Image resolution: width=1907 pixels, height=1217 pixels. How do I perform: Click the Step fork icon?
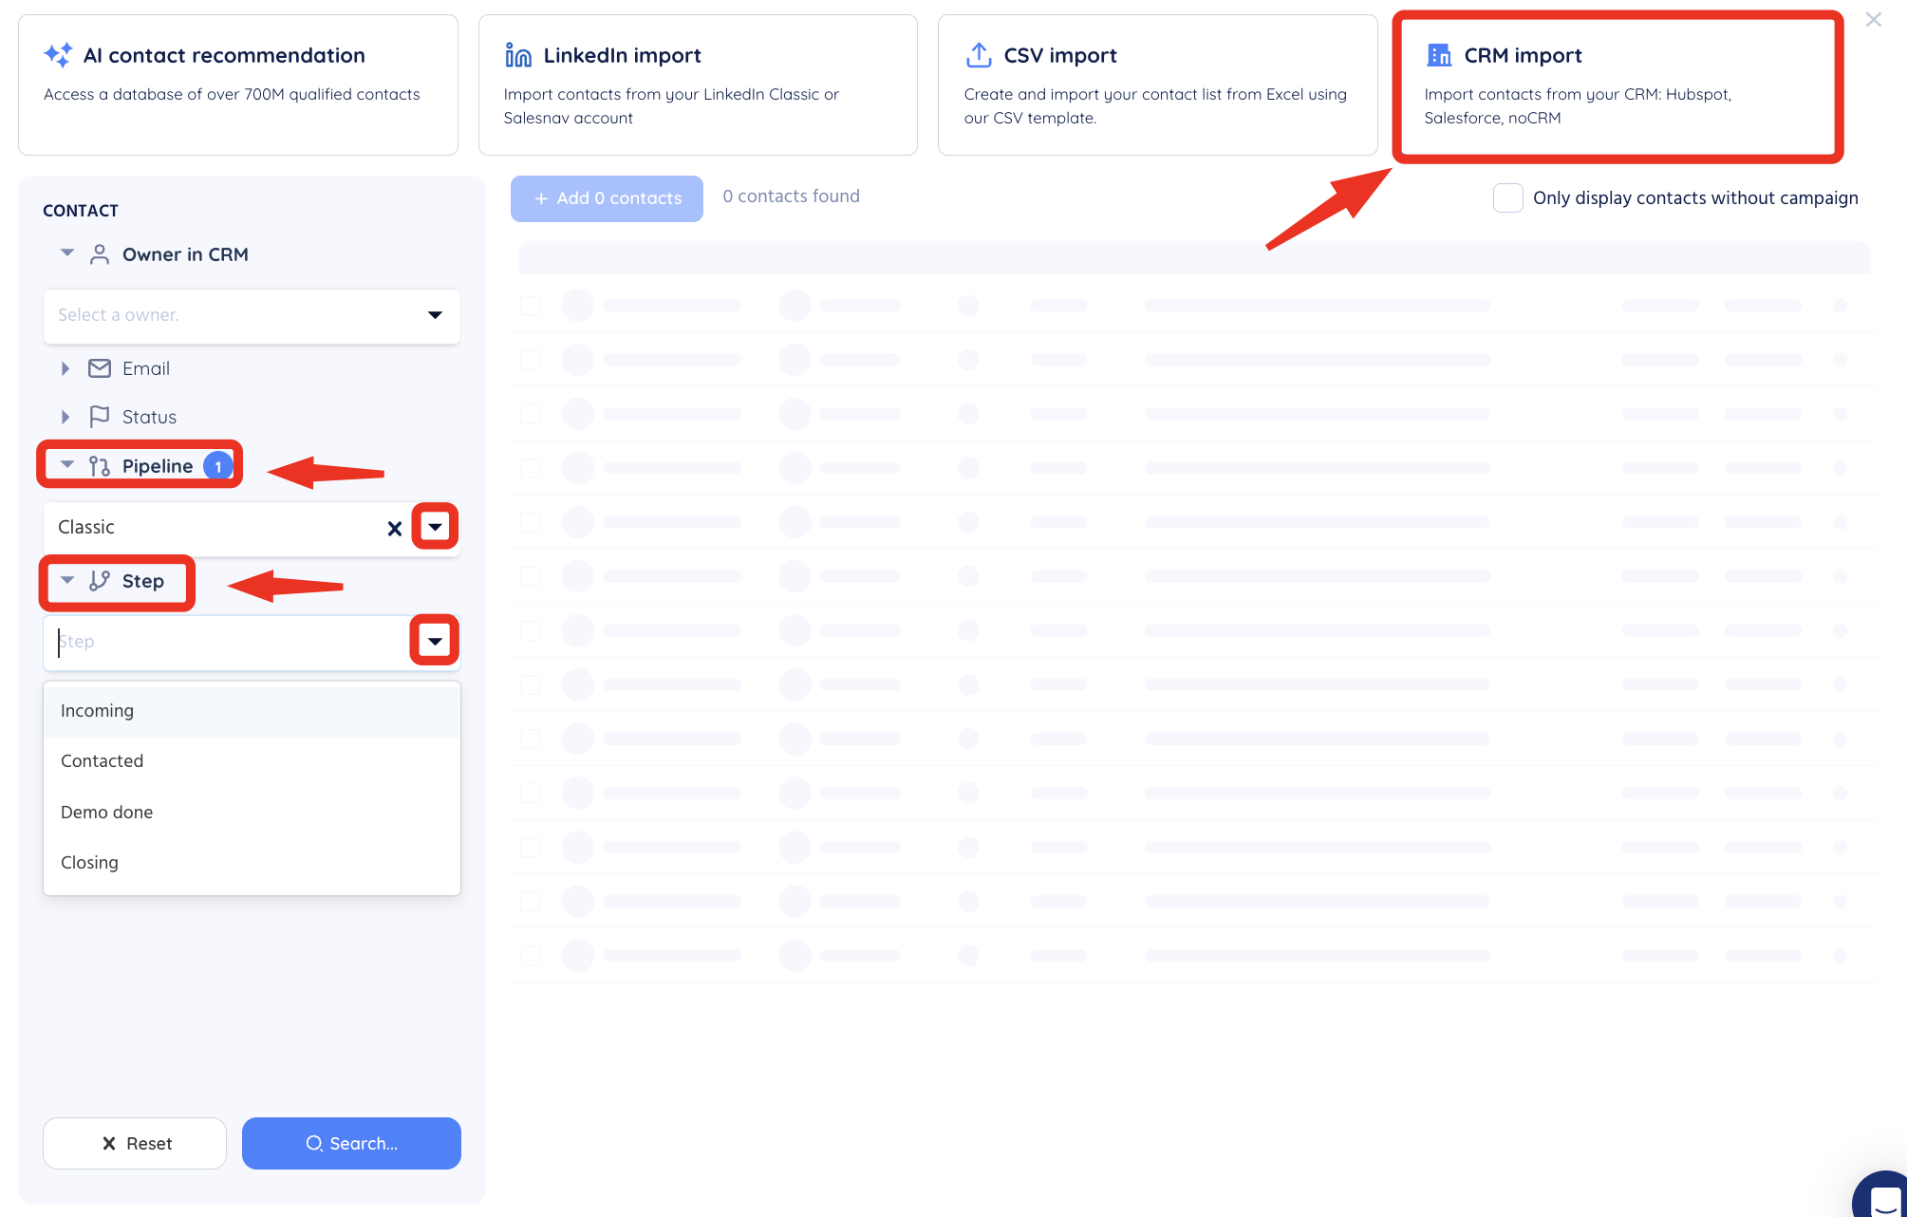[x=100, y=581]
